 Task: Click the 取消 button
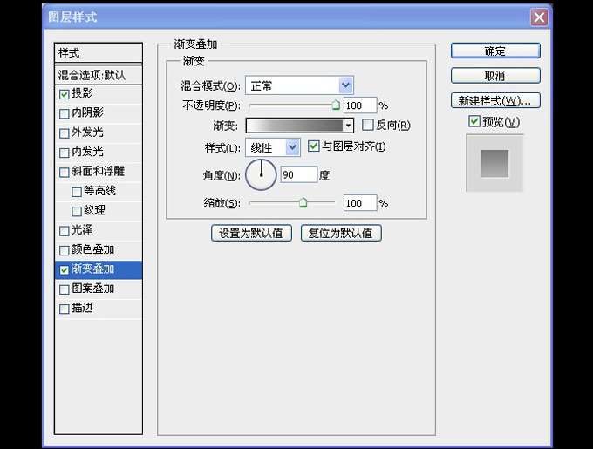(495, 76)
